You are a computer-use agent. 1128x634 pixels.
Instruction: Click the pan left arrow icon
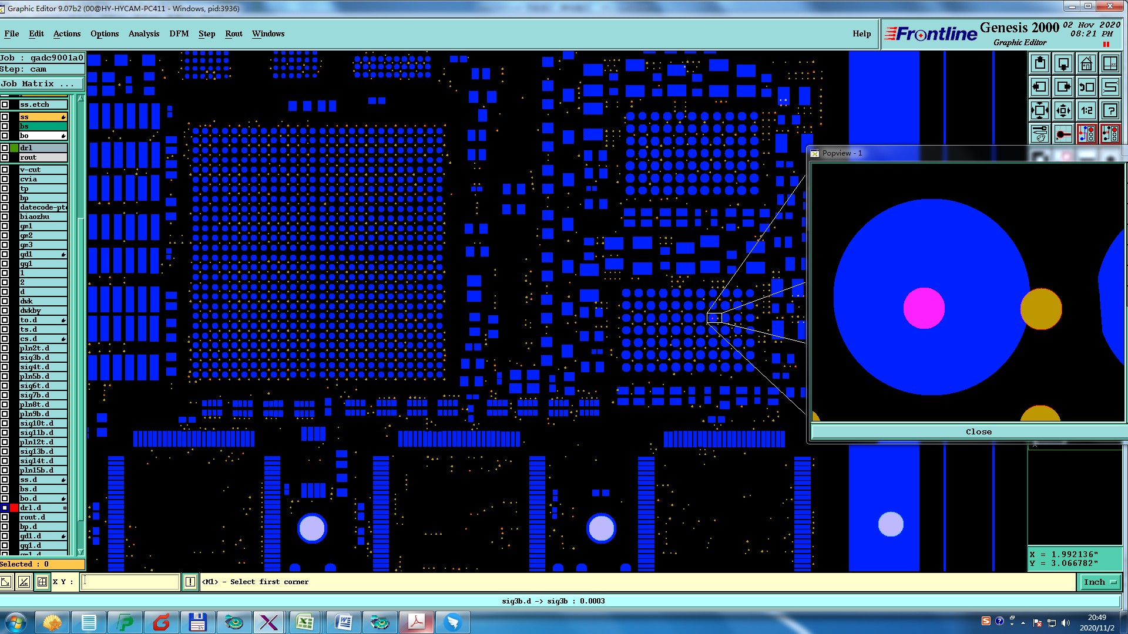pos(1039,87)
